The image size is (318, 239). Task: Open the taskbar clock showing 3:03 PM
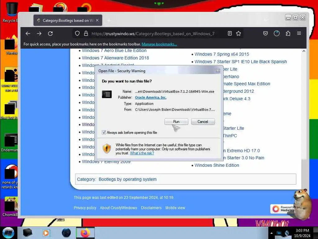(x=302, y=233)
